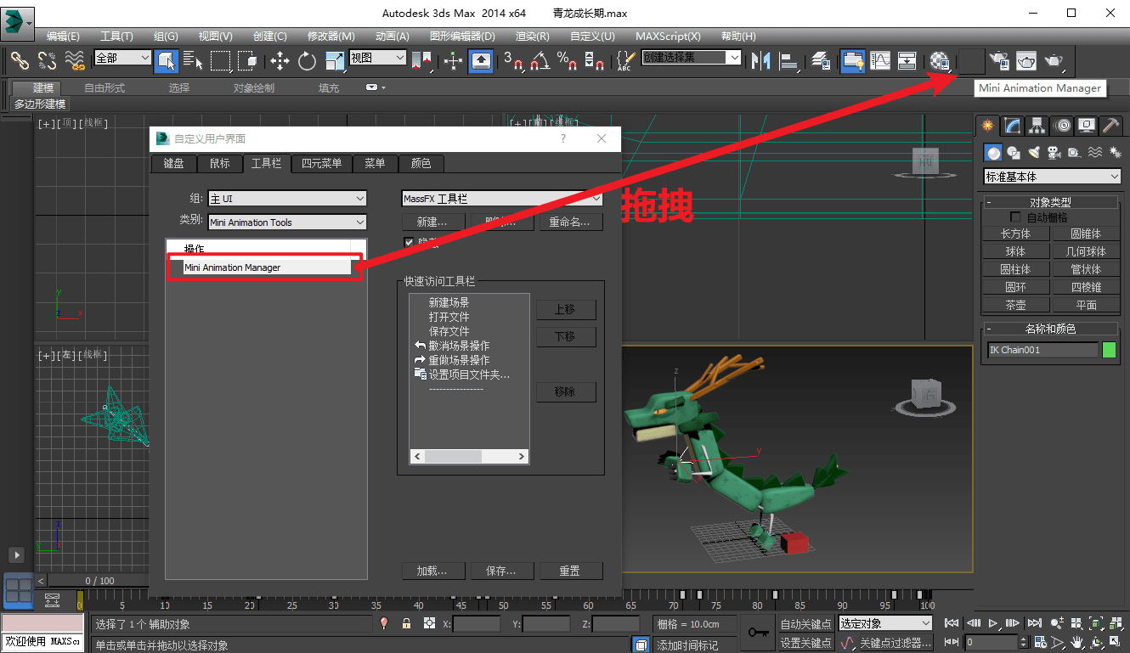Choose the Select and Scale tool
This screenshot has width=1130, height=653.
[x=334, y=60]
